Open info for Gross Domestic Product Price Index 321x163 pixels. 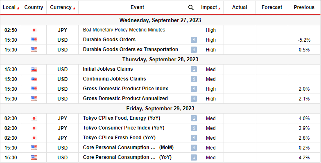coord(194,89)
